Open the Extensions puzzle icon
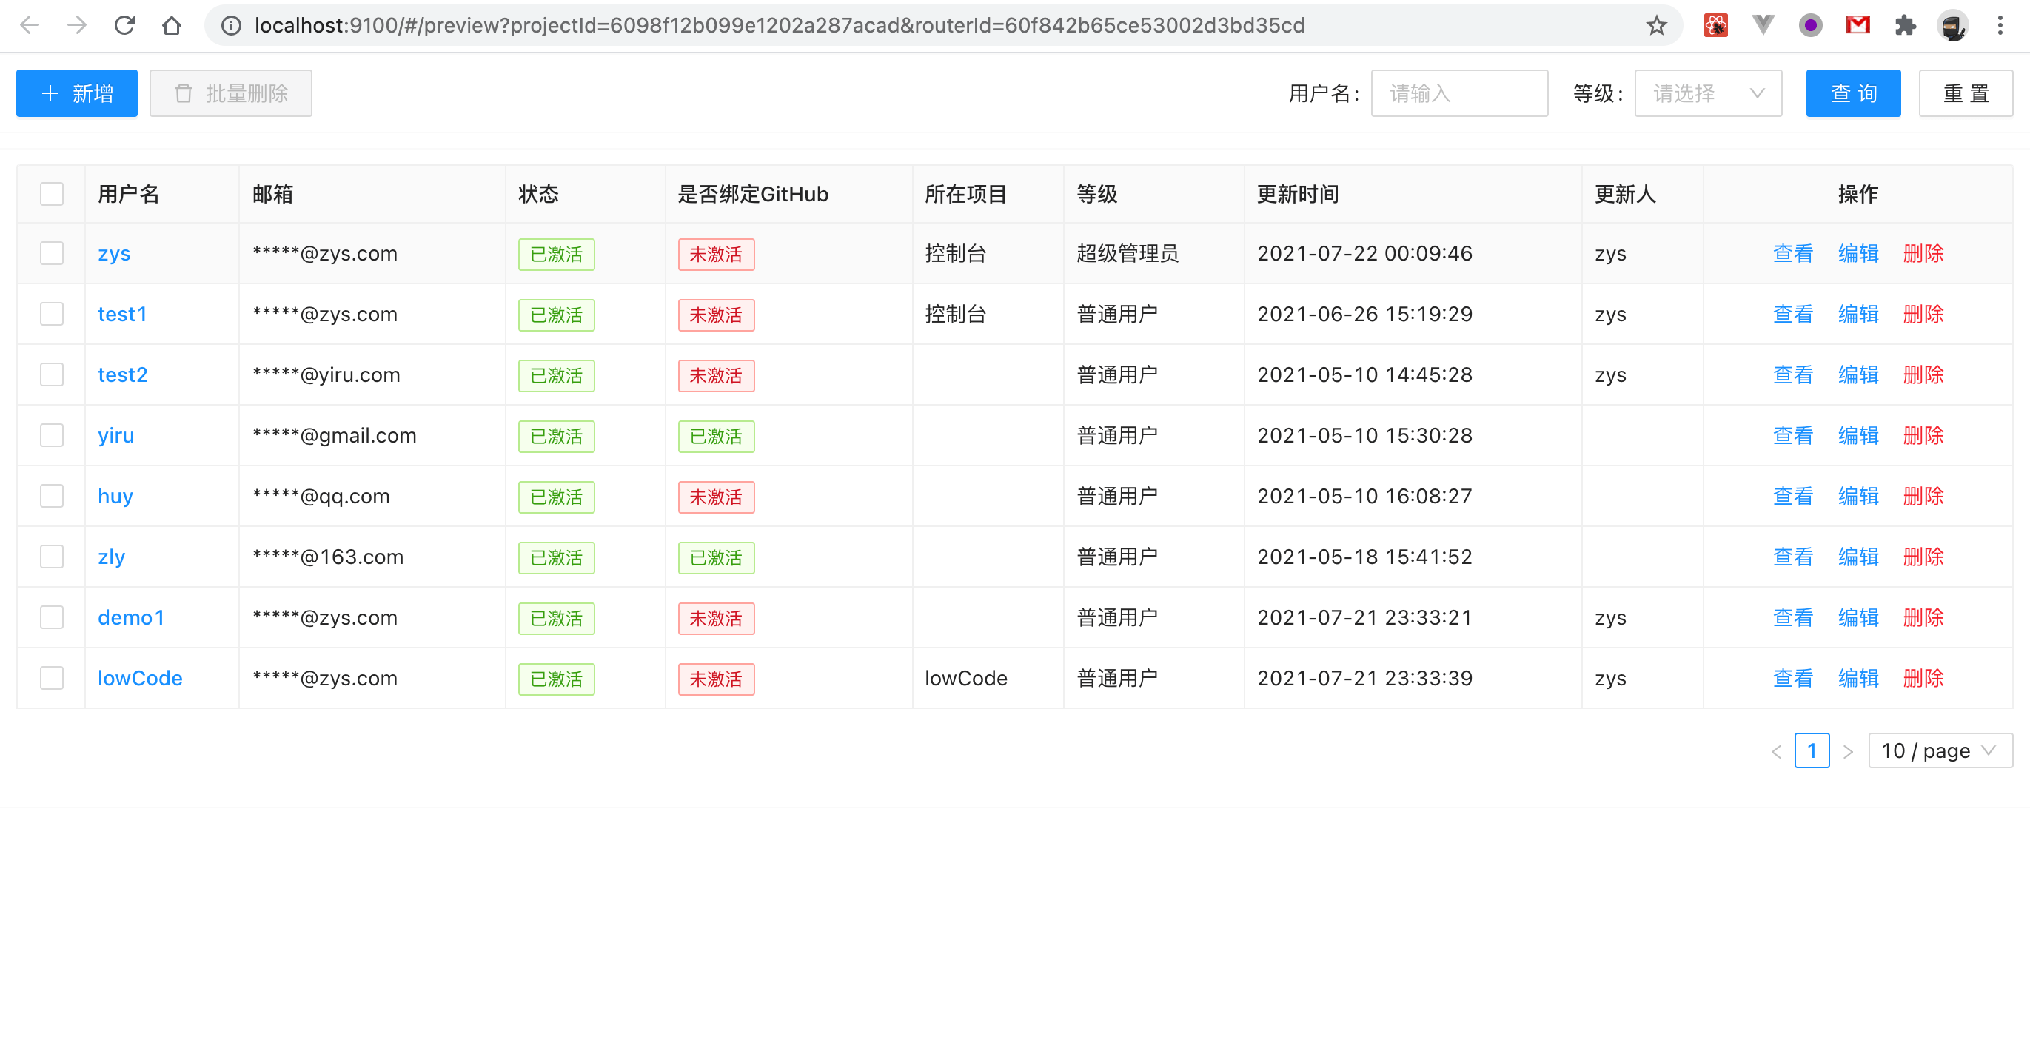The height and width of the screenshot is (1048, 2030). pyautogui.click(x=1905, y=25)
